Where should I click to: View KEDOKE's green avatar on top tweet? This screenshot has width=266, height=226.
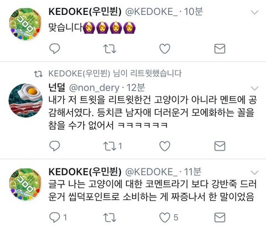(x=25, y=24)
